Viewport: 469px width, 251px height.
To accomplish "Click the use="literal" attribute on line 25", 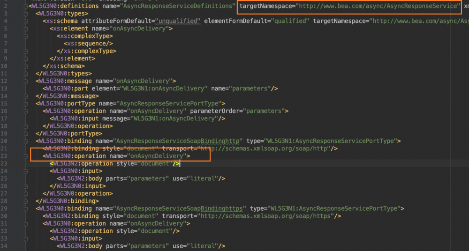I will pos(195,178).
